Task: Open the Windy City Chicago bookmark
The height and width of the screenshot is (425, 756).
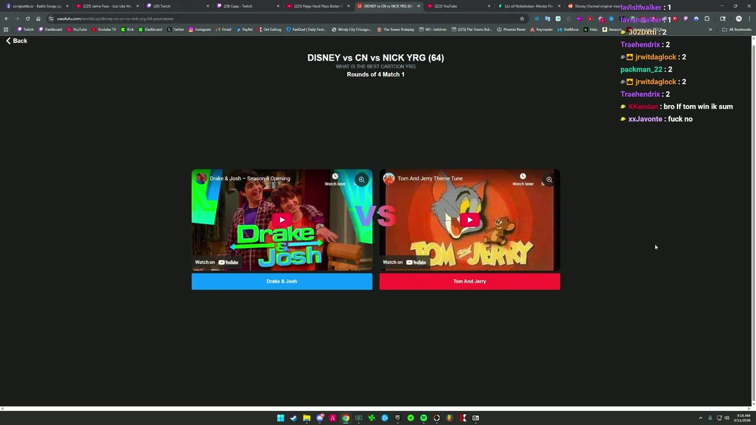Action: pyautogui.click(x=351, y=30)
